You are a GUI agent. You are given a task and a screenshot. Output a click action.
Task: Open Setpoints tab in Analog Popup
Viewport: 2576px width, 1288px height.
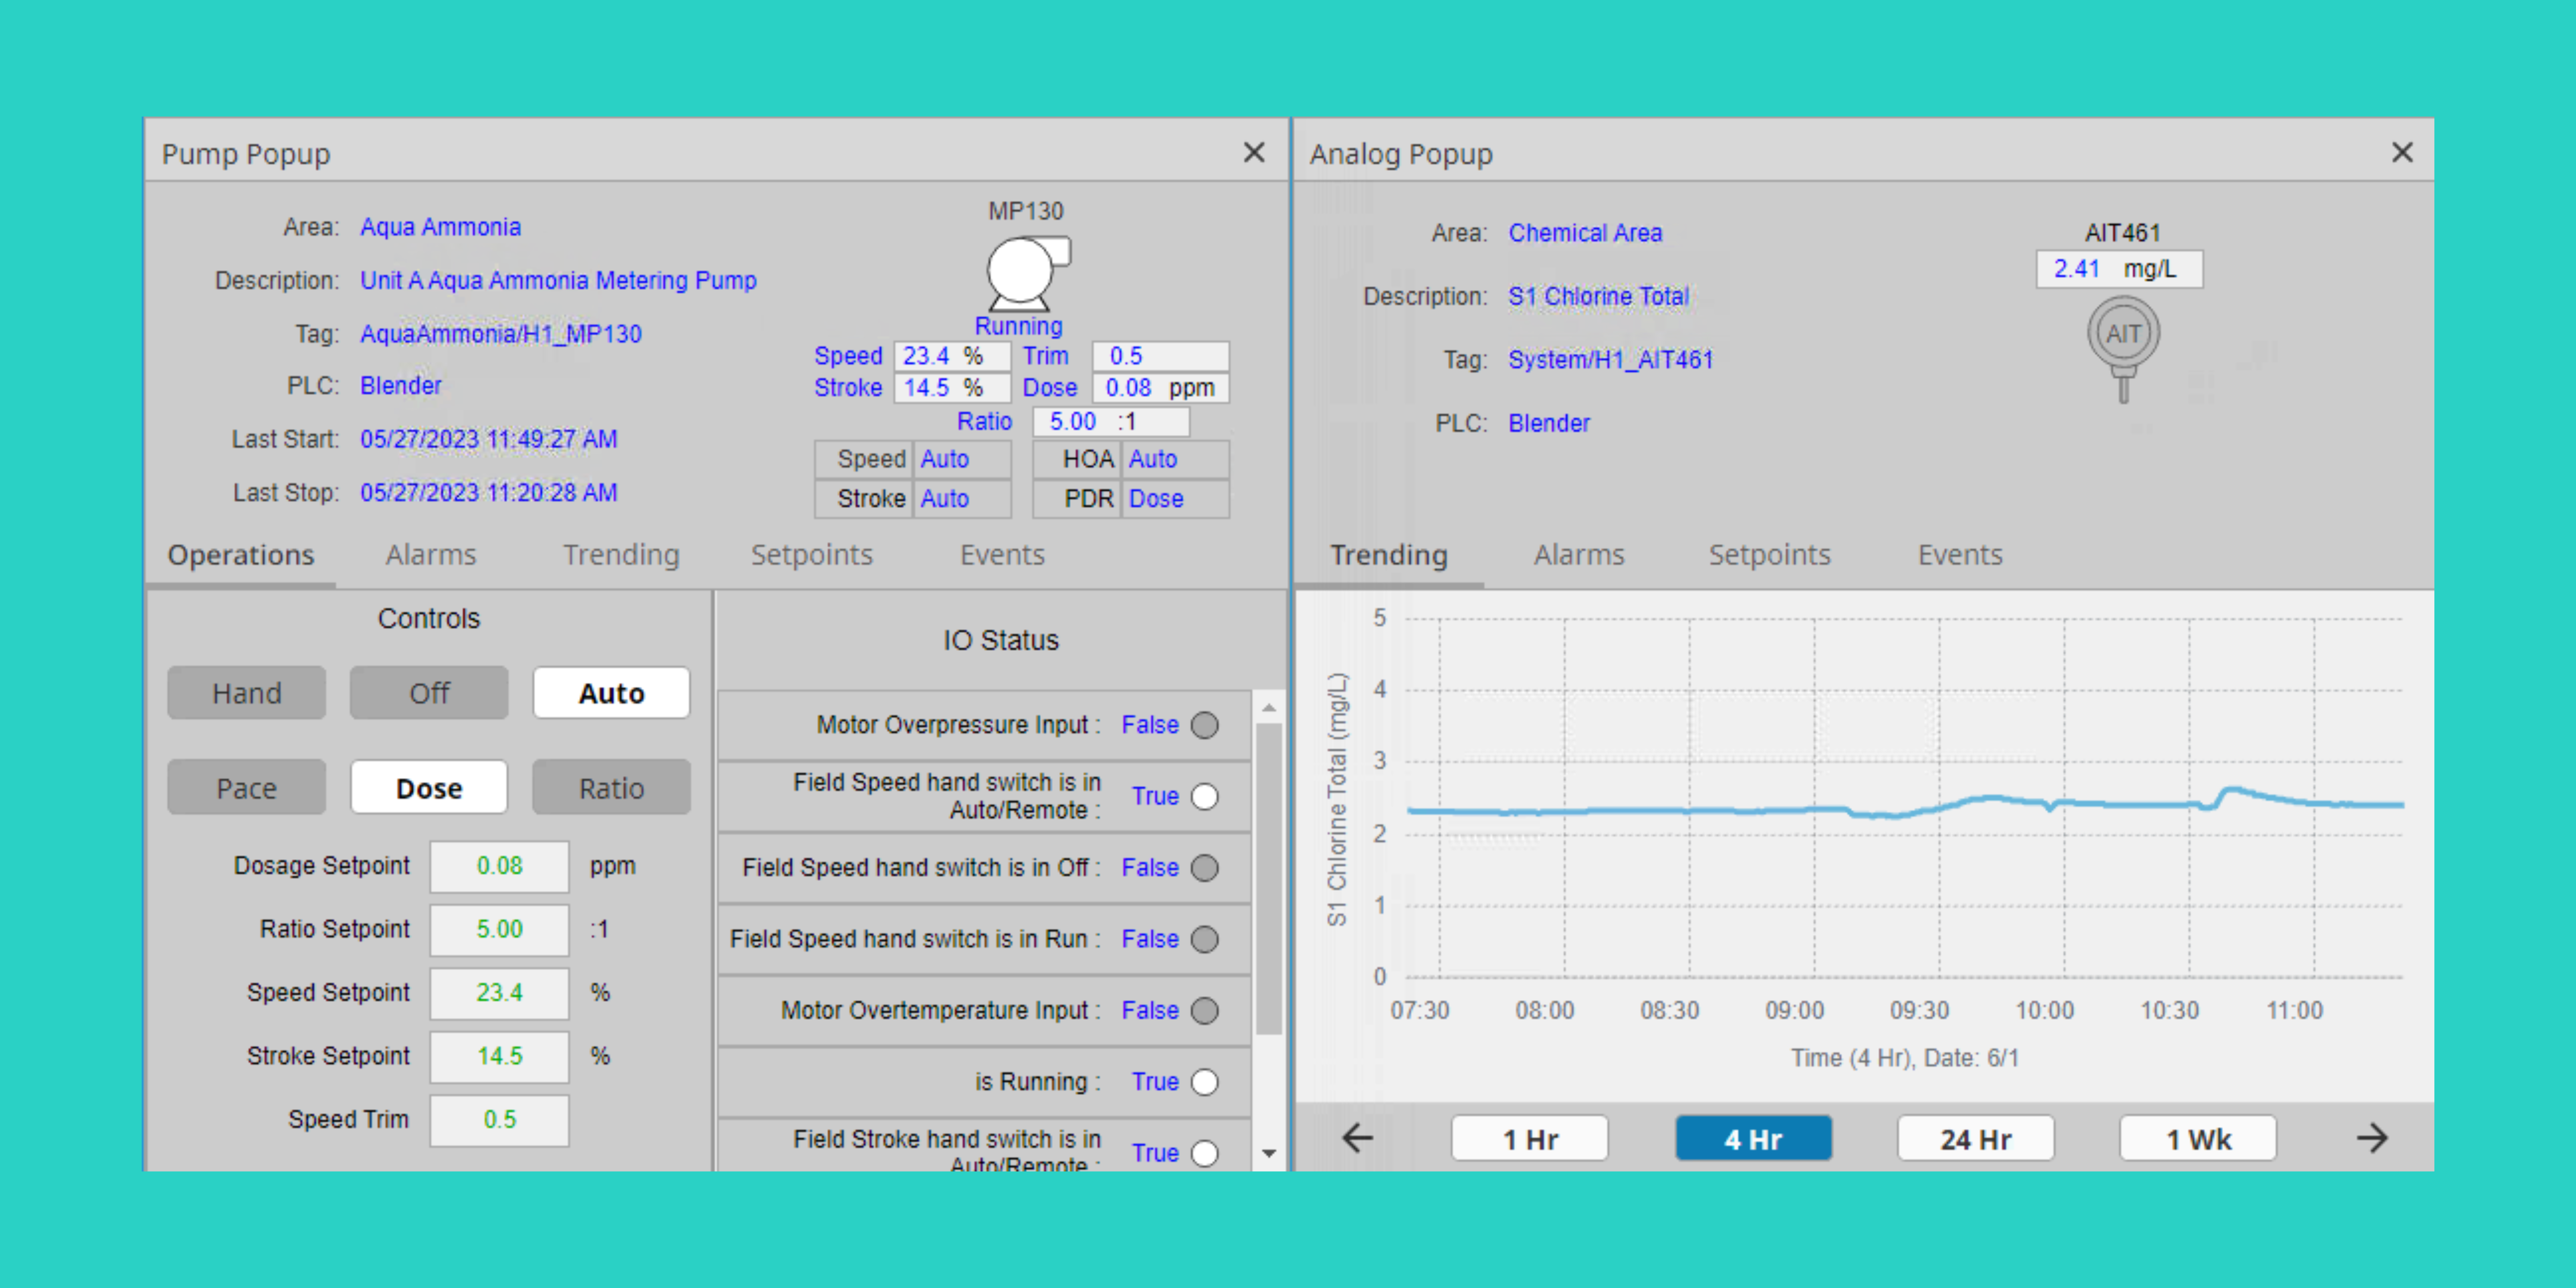click(x=1769, y=555)
